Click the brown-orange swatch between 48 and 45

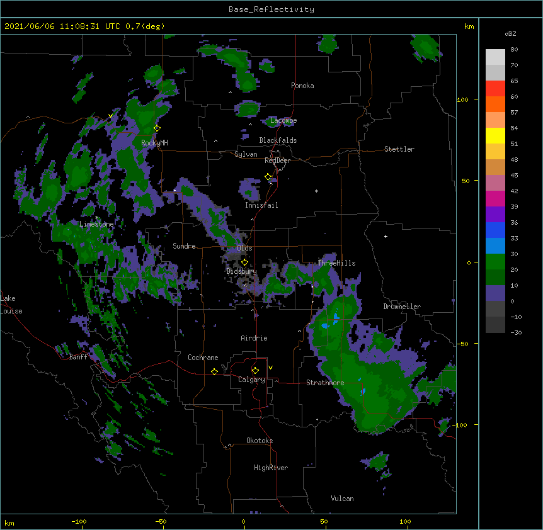(495, 167)
